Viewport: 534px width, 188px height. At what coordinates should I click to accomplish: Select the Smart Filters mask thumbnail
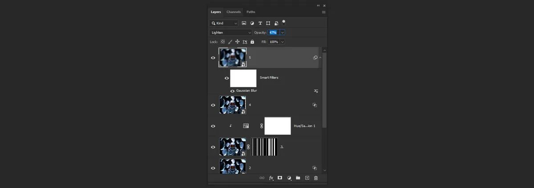[x=243, y=78]
